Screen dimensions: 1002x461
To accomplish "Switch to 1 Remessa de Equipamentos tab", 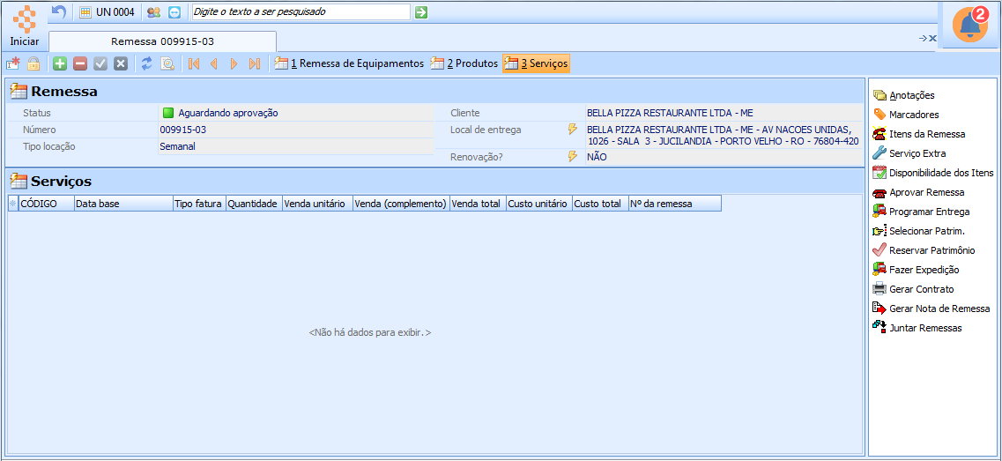I will [349, 63].
